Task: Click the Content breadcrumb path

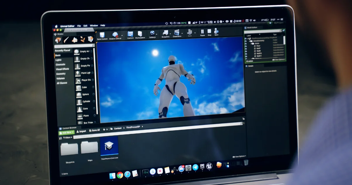Action: pyautogui.click(x=118, y=128)
